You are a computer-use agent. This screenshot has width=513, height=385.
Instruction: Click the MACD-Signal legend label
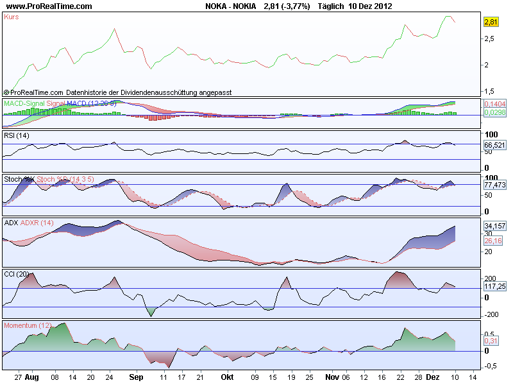(x=24, y=103)
